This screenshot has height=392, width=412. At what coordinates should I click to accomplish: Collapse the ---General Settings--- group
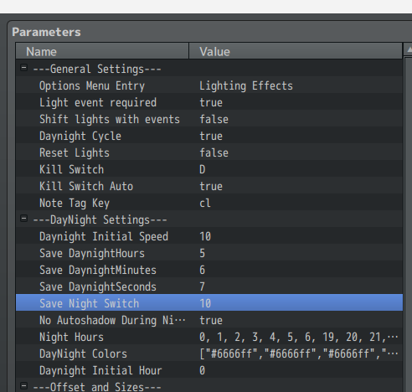click(x=23, y=68)
